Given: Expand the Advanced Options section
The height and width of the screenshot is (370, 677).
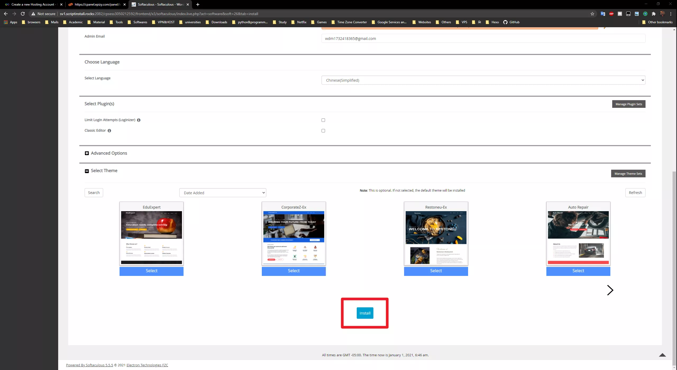Looking at the screenshot, I should 87,153.
